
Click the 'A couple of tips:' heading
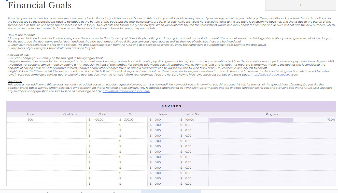(18, 55)
